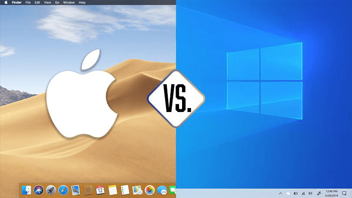Screen dimensions: 352x198
Task: Open Launchpad rocket icon in Dock
Action: click(51, 190)
